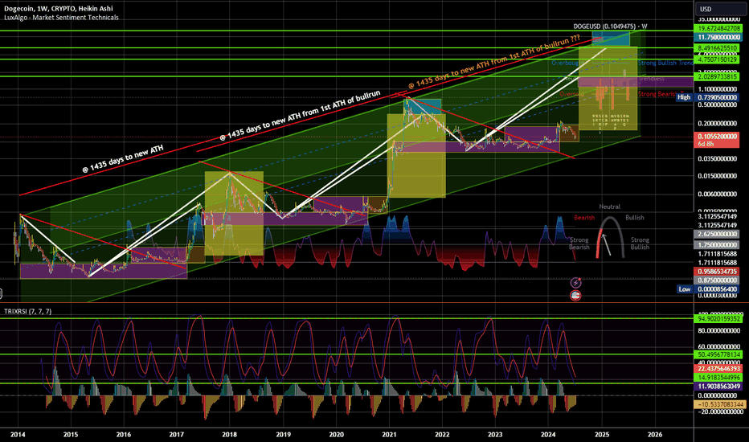Click the 2024 time axis label
749x442 pixels.
[x=548, y=434]
